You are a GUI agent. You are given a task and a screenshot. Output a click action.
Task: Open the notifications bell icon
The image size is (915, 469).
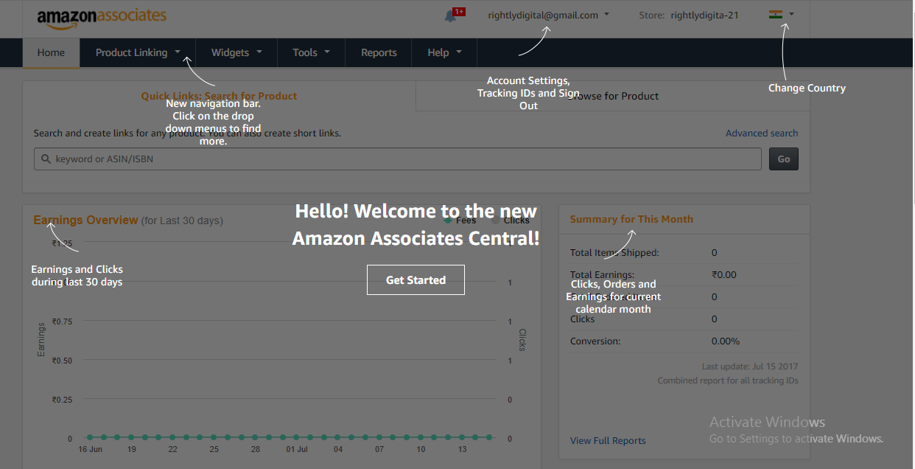tap(451, 15)
